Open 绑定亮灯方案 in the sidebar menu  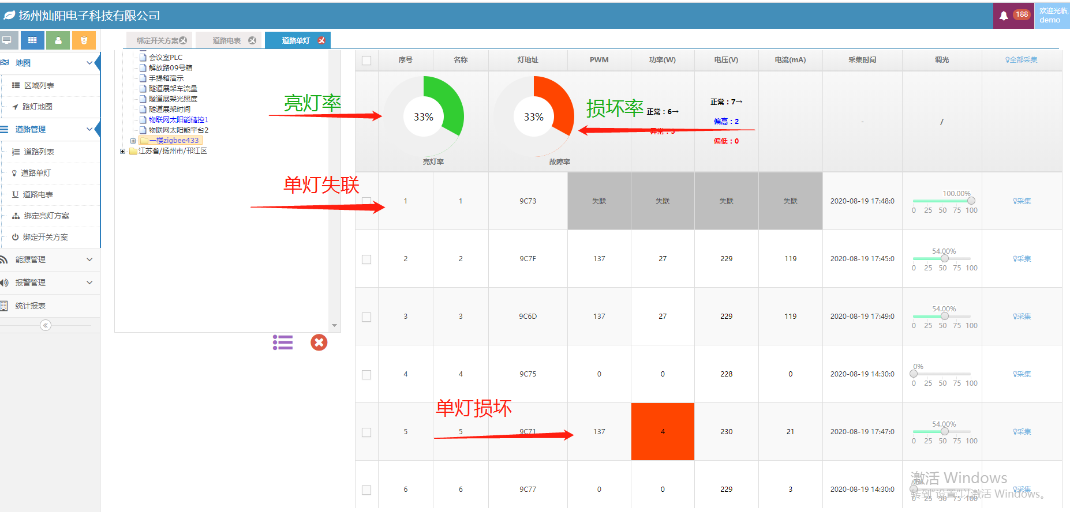46,216
